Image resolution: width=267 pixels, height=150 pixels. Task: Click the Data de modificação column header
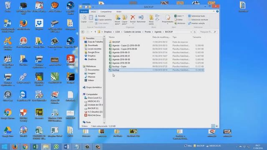coord(161,37)
